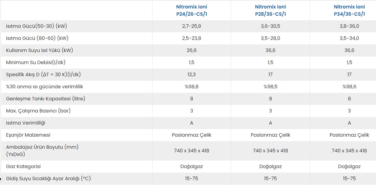Click the Isıtma Verimliliği row label
Image resolution: width=376 pixels, height=185 pixels.
26,123
